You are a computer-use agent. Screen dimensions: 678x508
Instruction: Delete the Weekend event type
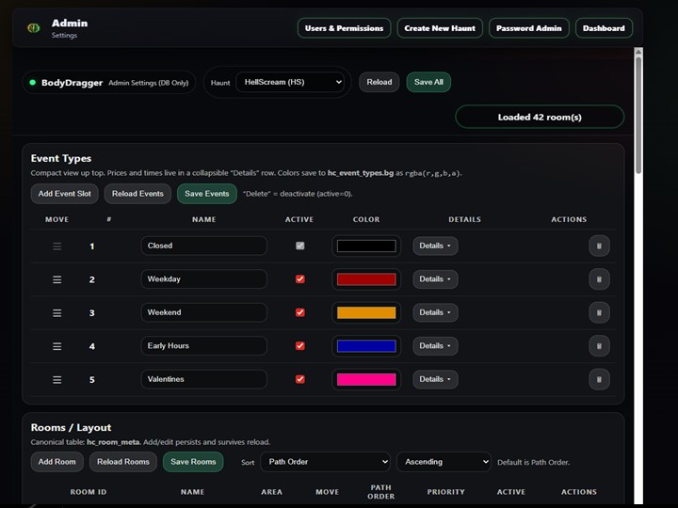599,312
